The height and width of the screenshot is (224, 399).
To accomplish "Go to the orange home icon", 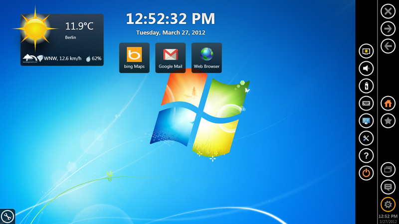I will click(x=388, y=104).
